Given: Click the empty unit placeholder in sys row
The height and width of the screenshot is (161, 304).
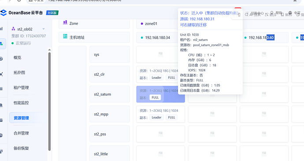Looking at the screenshot, I should tap(160, 55).
